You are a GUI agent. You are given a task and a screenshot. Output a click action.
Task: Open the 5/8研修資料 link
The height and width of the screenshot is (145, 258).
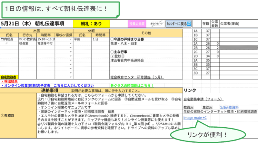click(229, 107)
